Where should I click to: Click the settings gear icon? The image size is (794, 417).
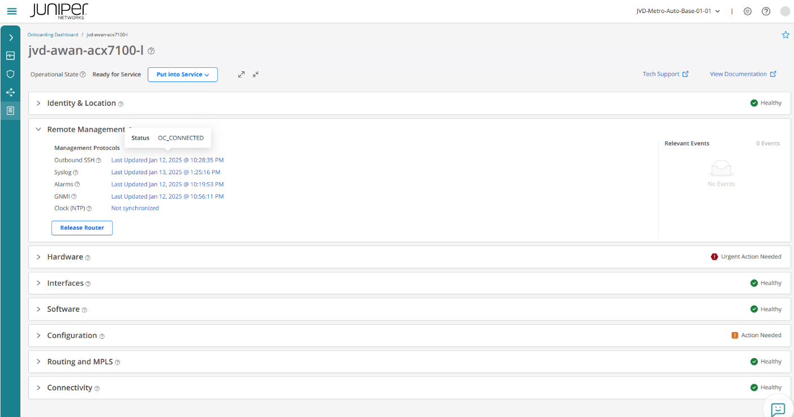click(748, 11)
